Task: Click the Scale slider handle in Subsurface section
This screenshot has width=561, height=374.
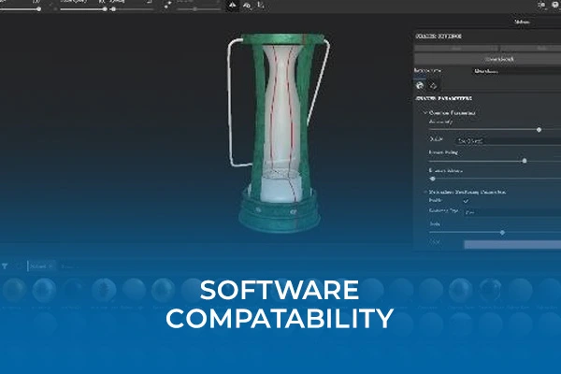Action: (502, 233)
